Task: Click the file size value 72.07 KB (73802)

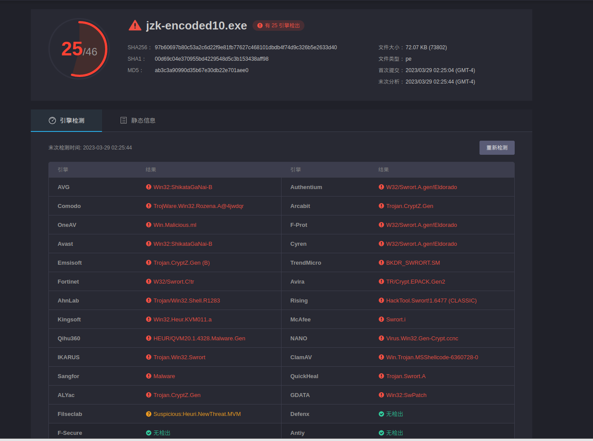Action: (x=426, y=47)
